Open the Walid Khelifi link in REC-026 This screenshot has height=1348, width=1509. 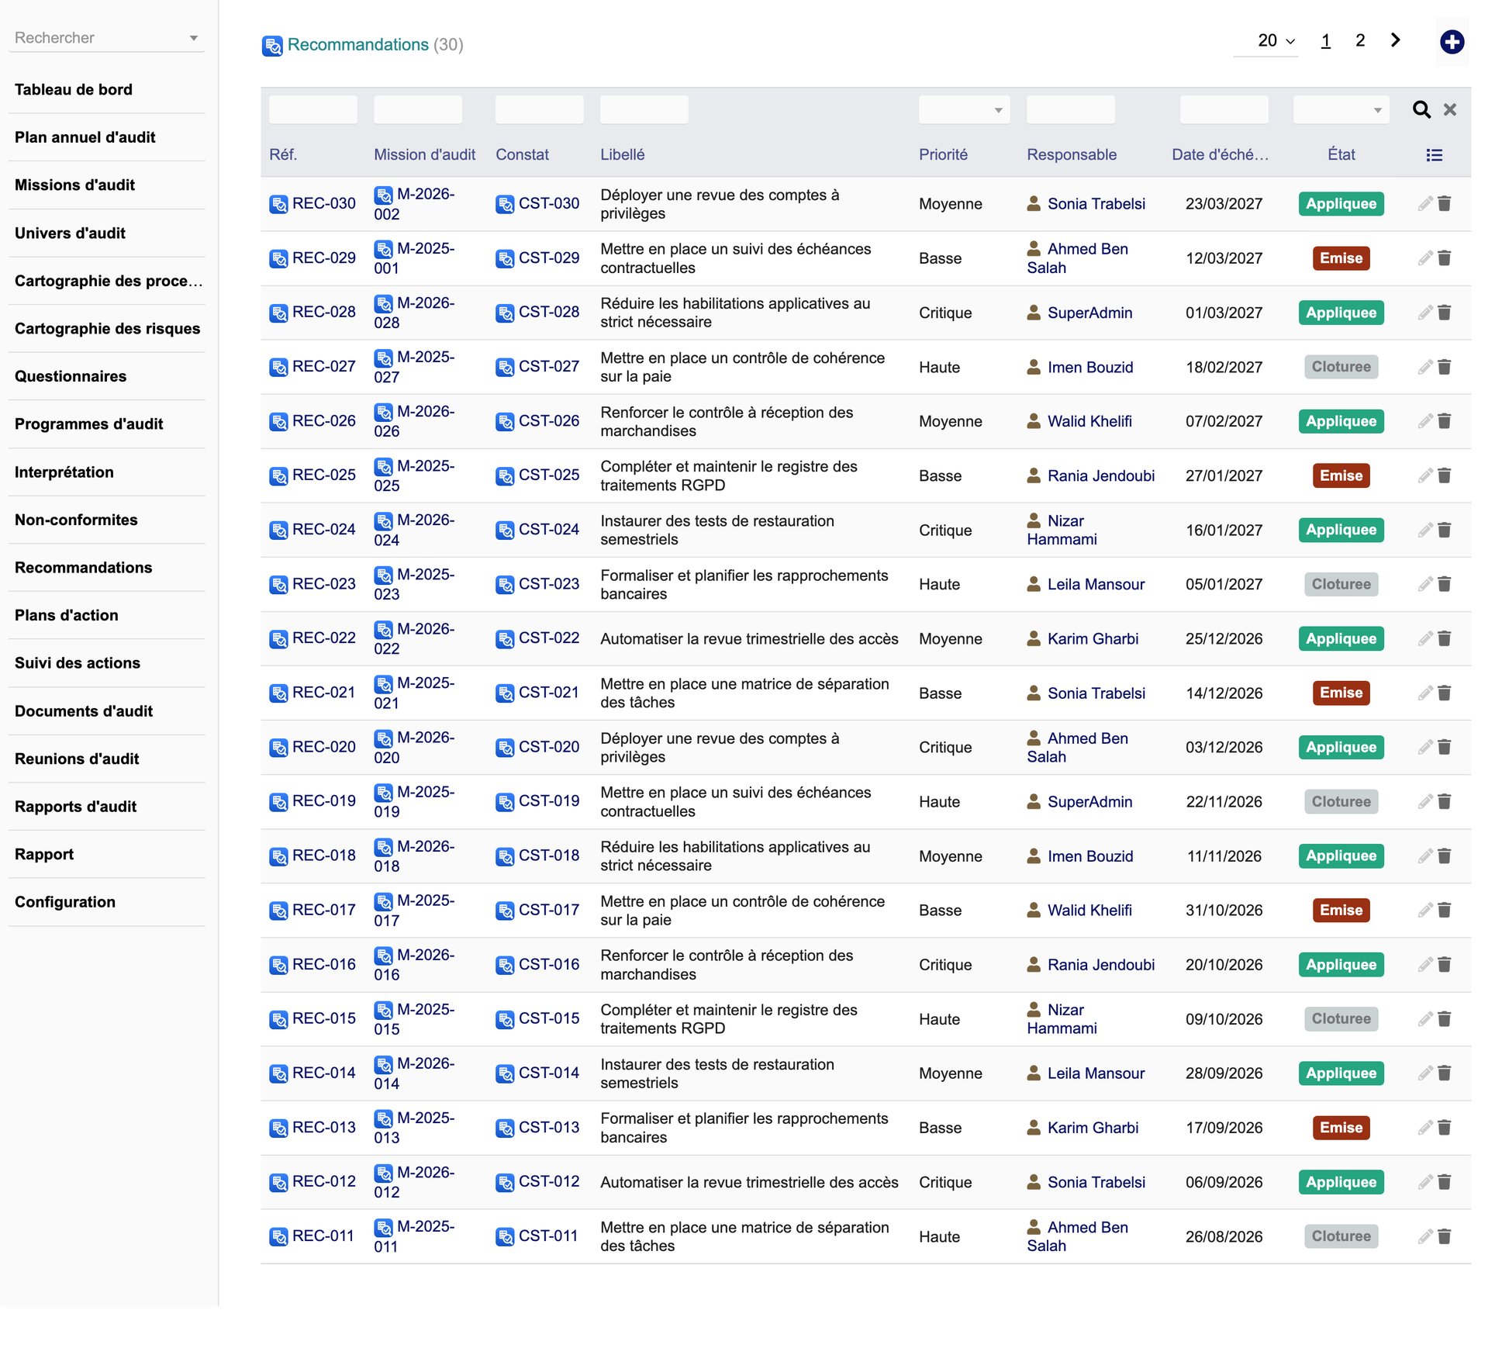pyautogui.click(x=1089, y=421)
